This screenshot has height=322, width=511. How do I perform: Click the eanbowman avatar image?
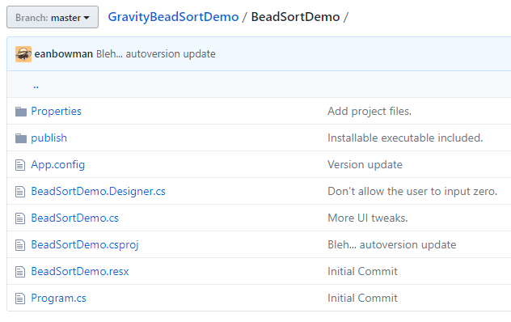tap(23, 54)
